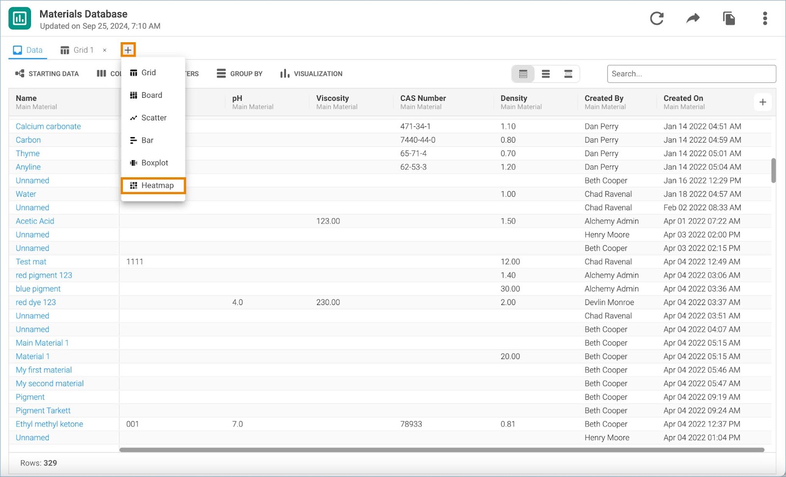Open Main Material 1 link
The height and width of the screenshot is (477, 786).
42,343
